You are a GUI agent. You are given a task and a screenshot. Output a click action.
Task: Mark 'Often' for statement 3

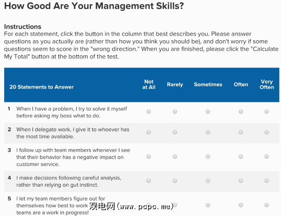pyautogui.click(x=241, y=156)
